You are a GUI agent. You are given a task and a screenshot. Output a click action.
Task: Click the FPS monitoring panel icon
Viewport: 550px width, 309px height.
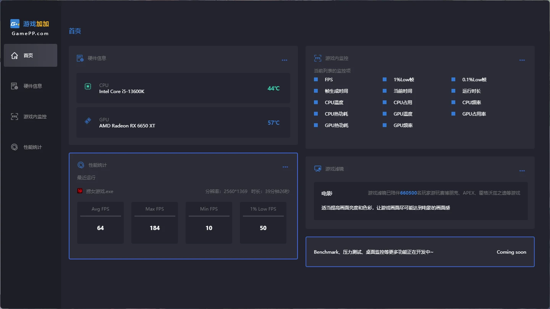[x=317, y=58]
